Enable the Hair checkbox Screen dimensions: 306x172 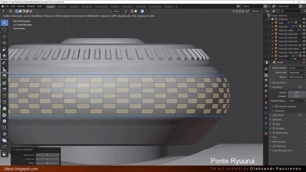pyautogui.click(x=274, y=124)
